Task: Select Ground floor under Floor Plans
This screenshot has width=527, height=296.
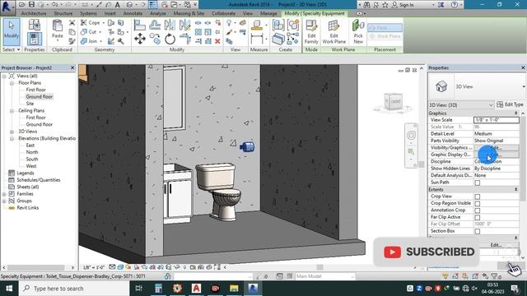Action: click(40, 97)
